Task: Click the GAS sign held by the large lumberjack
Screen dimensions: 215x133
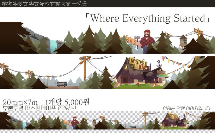Action: coord(131,40)
